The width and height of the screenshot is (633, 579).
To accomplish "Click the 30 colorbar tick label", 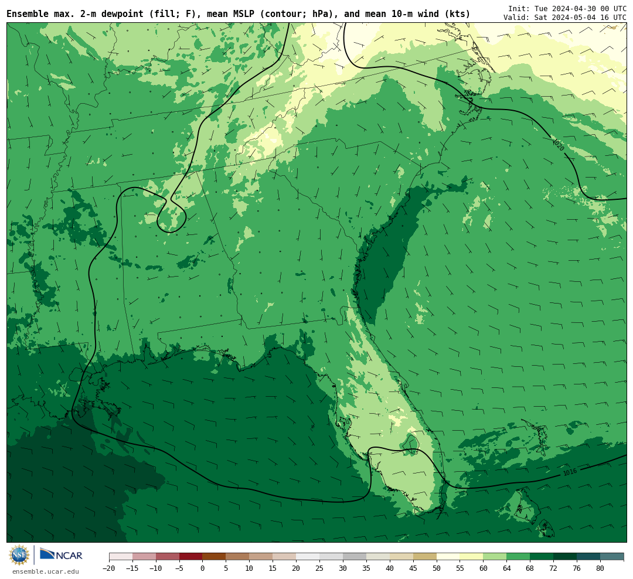I will (343, 568).
